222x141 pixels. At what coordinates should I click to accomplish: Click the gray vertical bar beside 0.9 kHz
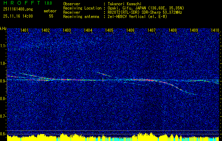[7, 81]
